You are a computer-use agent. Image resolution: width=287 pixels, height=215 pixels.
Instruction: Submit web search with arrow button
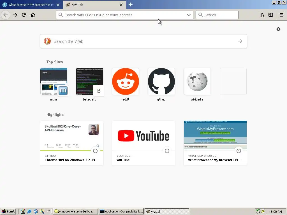240,41
